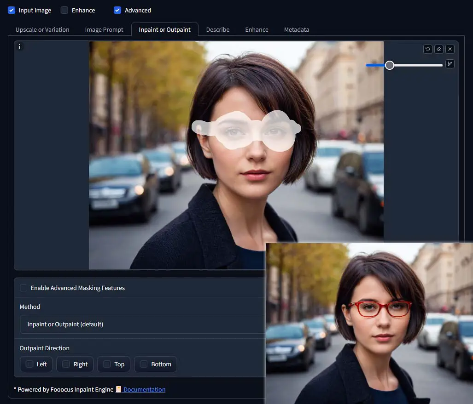
Task: Enable Advanced Masking Features checkbox
Action: click(x=23, y=288)
